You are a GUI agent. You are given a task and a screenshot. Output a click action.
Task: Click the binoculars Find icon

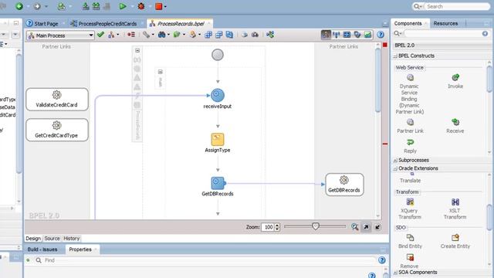click(161, 34)
